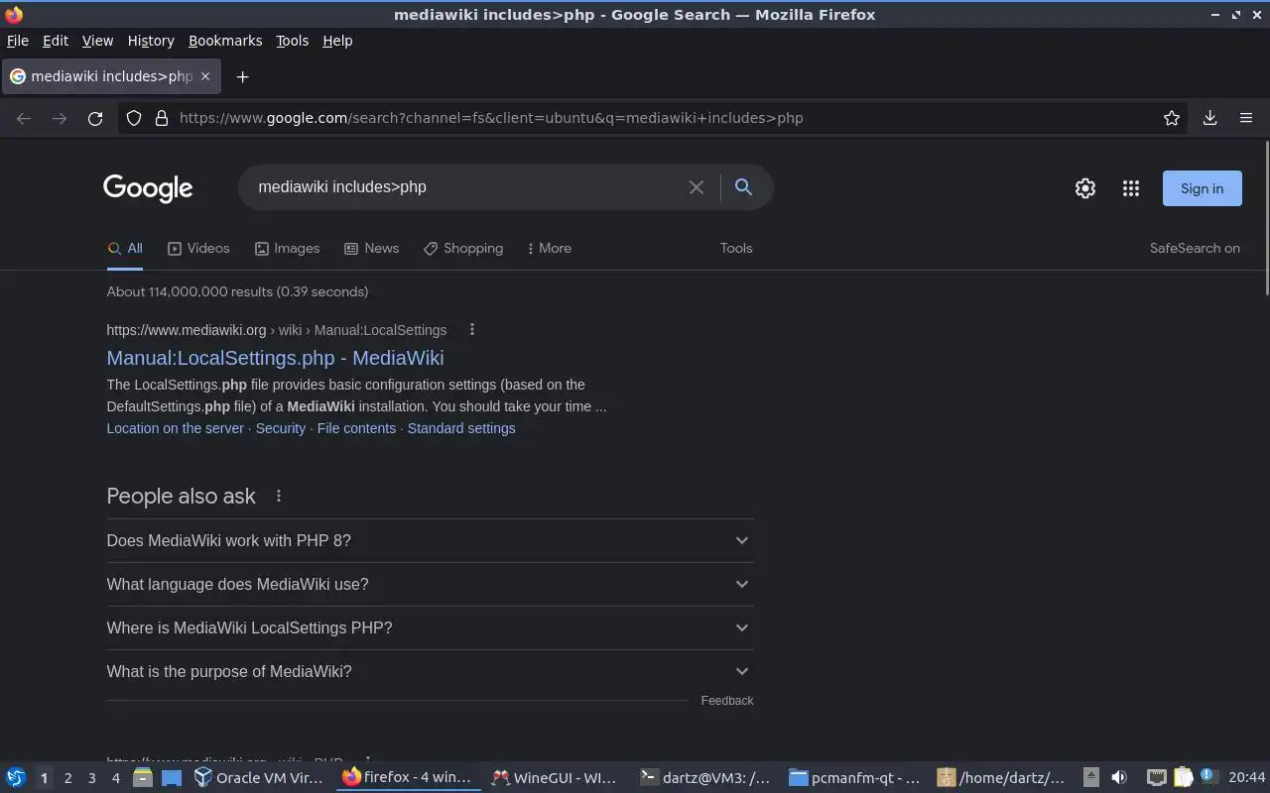
Task: Open Location on the server sitelink
Action: tap(175, 428)
